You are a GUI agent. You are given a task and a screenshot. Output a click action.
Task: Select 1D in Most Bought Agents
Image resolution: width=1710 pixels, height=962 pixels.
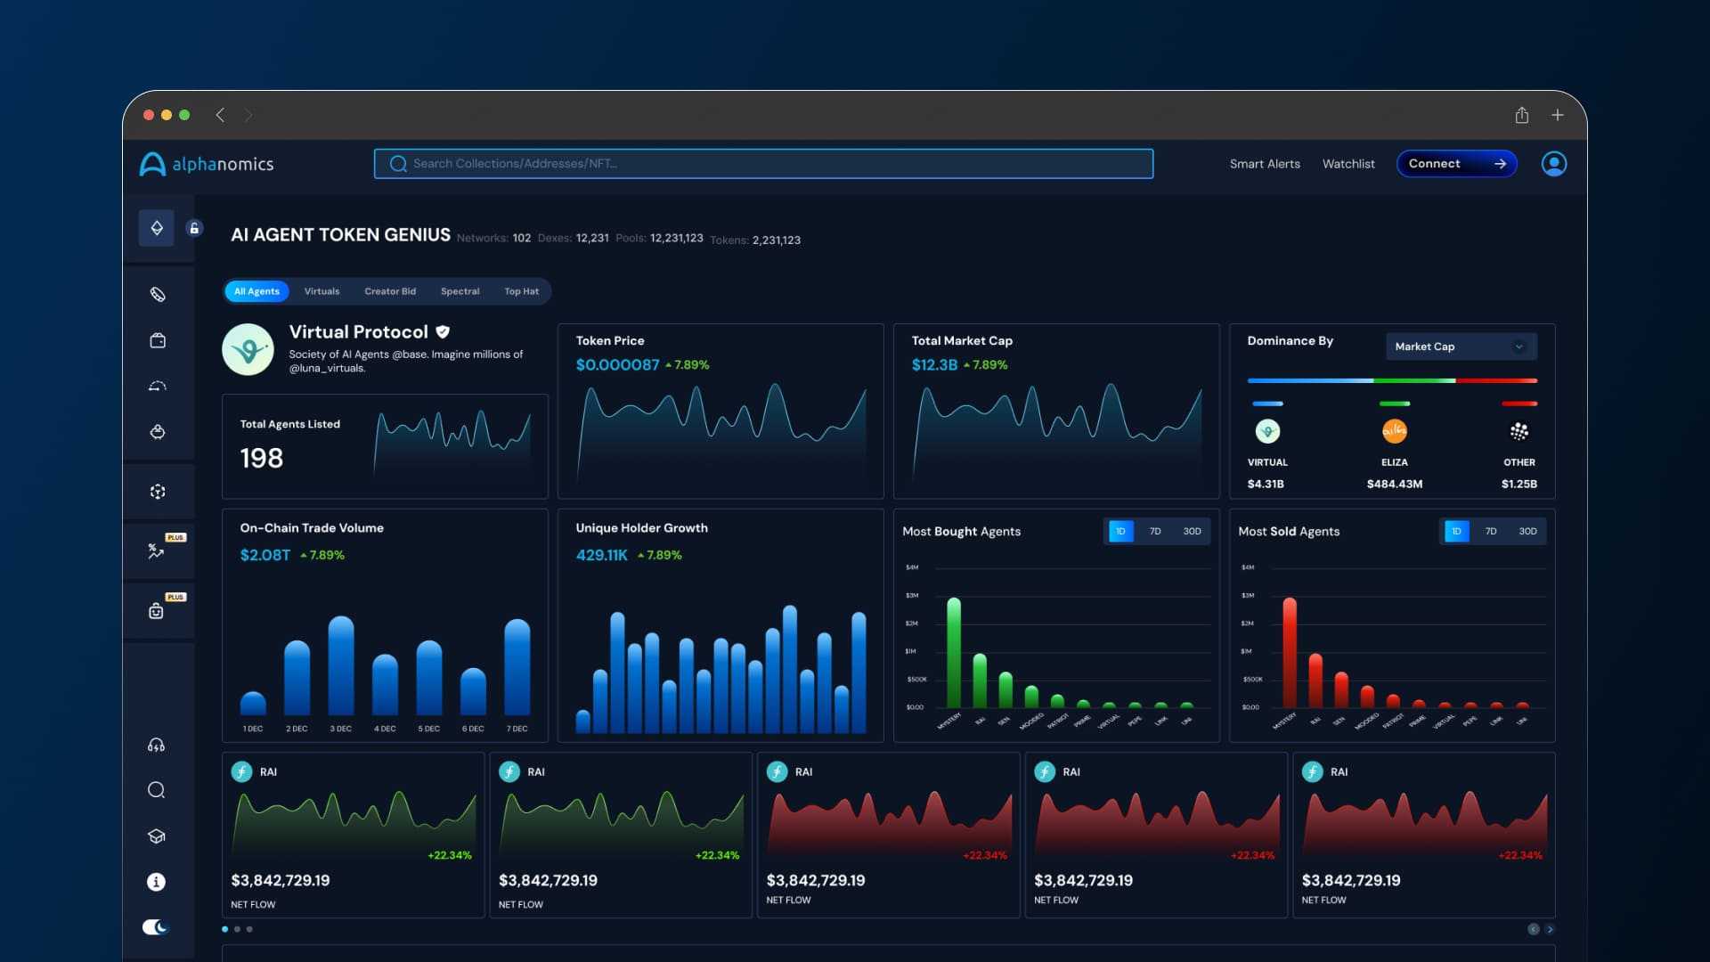(x=1120, y=531)
